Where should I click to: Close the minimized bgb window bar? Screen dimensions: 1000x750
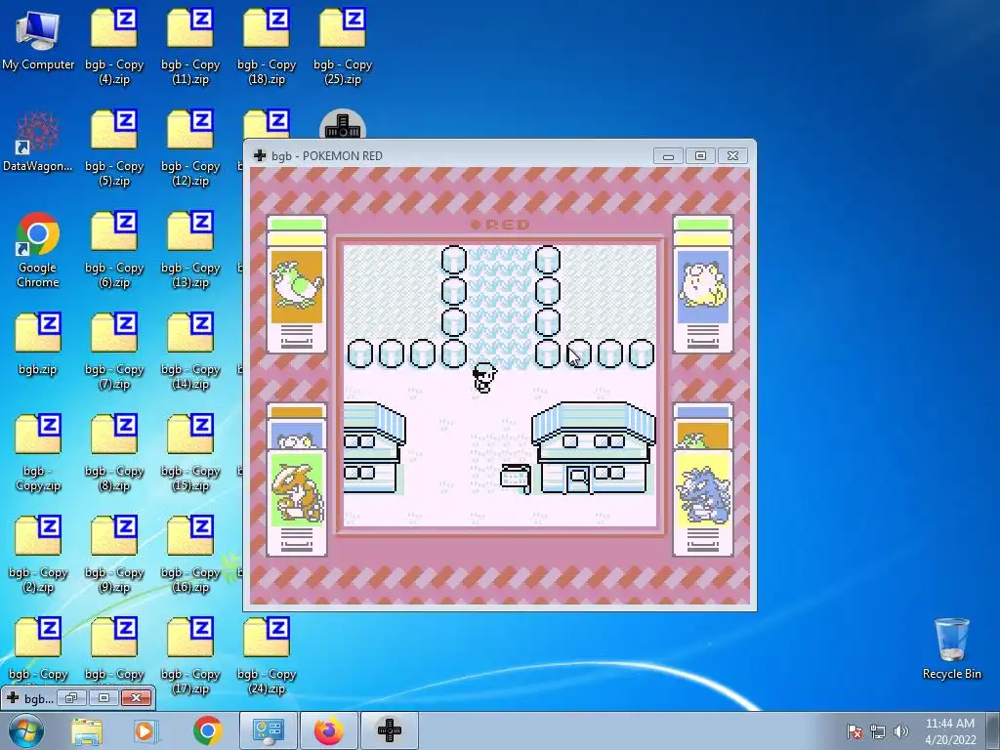point(136,697)
